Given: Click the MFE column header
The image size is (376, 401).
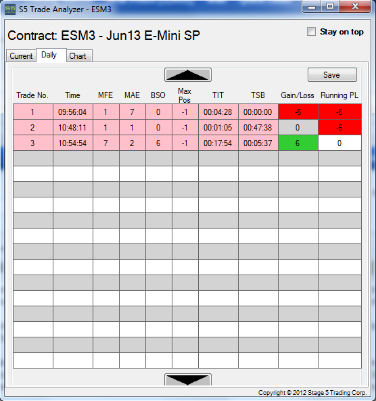Looking at the screenshot, I should 105,95.
